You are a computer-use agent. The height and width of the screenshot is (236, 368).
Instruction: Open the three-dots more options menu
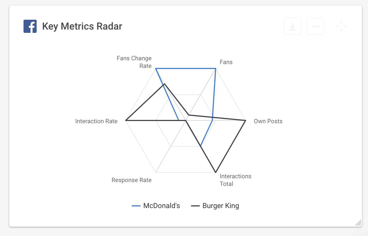pyautogui.click(x=316, y=27)
